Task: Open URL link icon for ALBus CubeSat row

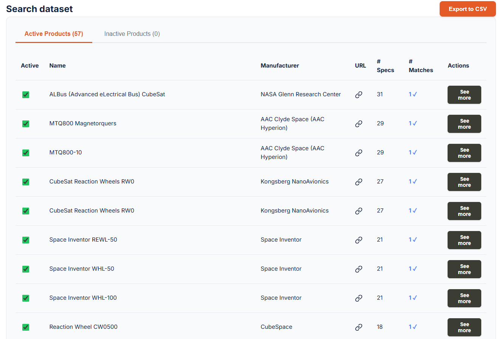Action: 359,95
